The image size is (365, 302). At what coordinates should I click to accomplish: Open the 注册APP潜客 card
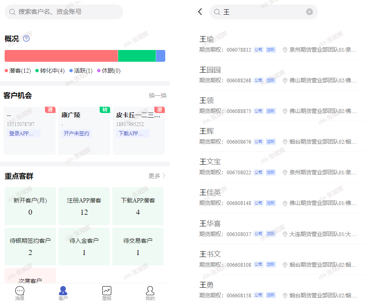tap(84, 206)
